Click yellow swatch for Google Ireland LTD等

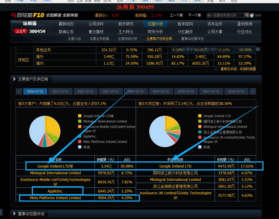(x=80, y=116)
